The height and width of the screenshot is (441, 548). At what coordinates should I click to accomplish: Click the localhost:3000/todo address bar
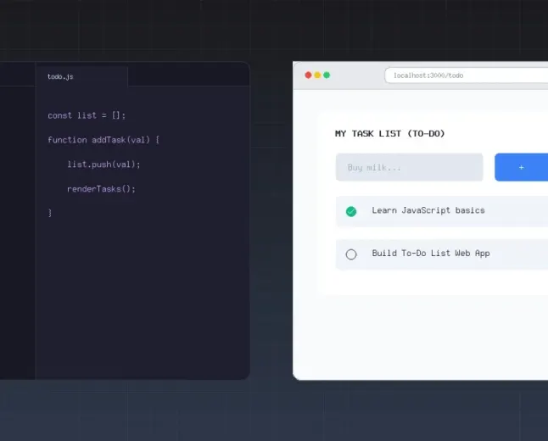pos(467,75)
